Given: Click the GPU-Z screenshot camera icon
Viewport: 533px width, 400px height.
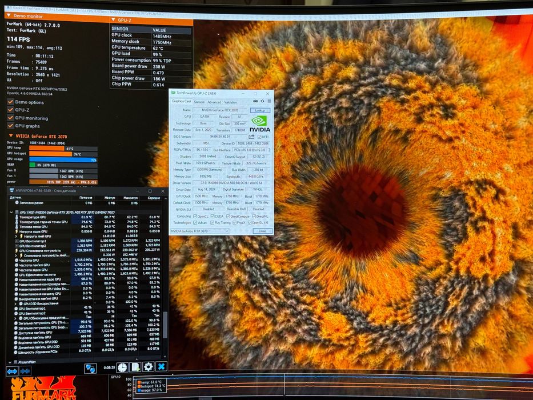Looking at the screenshot, I should coord(255,101).
